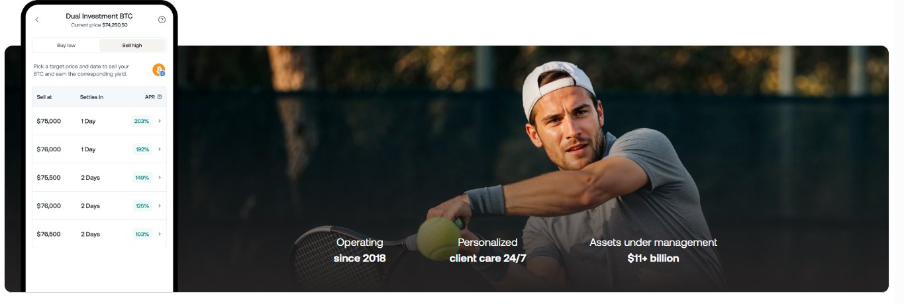Expand the $75,000 1 Day row chevron
Viewport: 904px width, 304px height.
click(x=160, y=121)
